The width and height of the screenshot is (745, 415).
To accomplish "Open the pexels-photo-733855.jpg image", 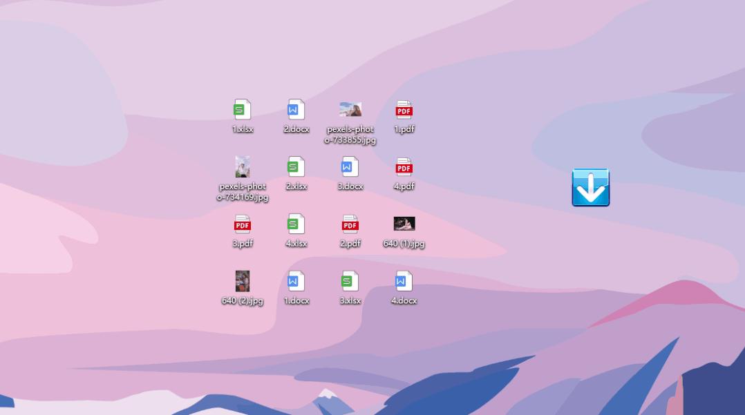I will coord(350,110).
